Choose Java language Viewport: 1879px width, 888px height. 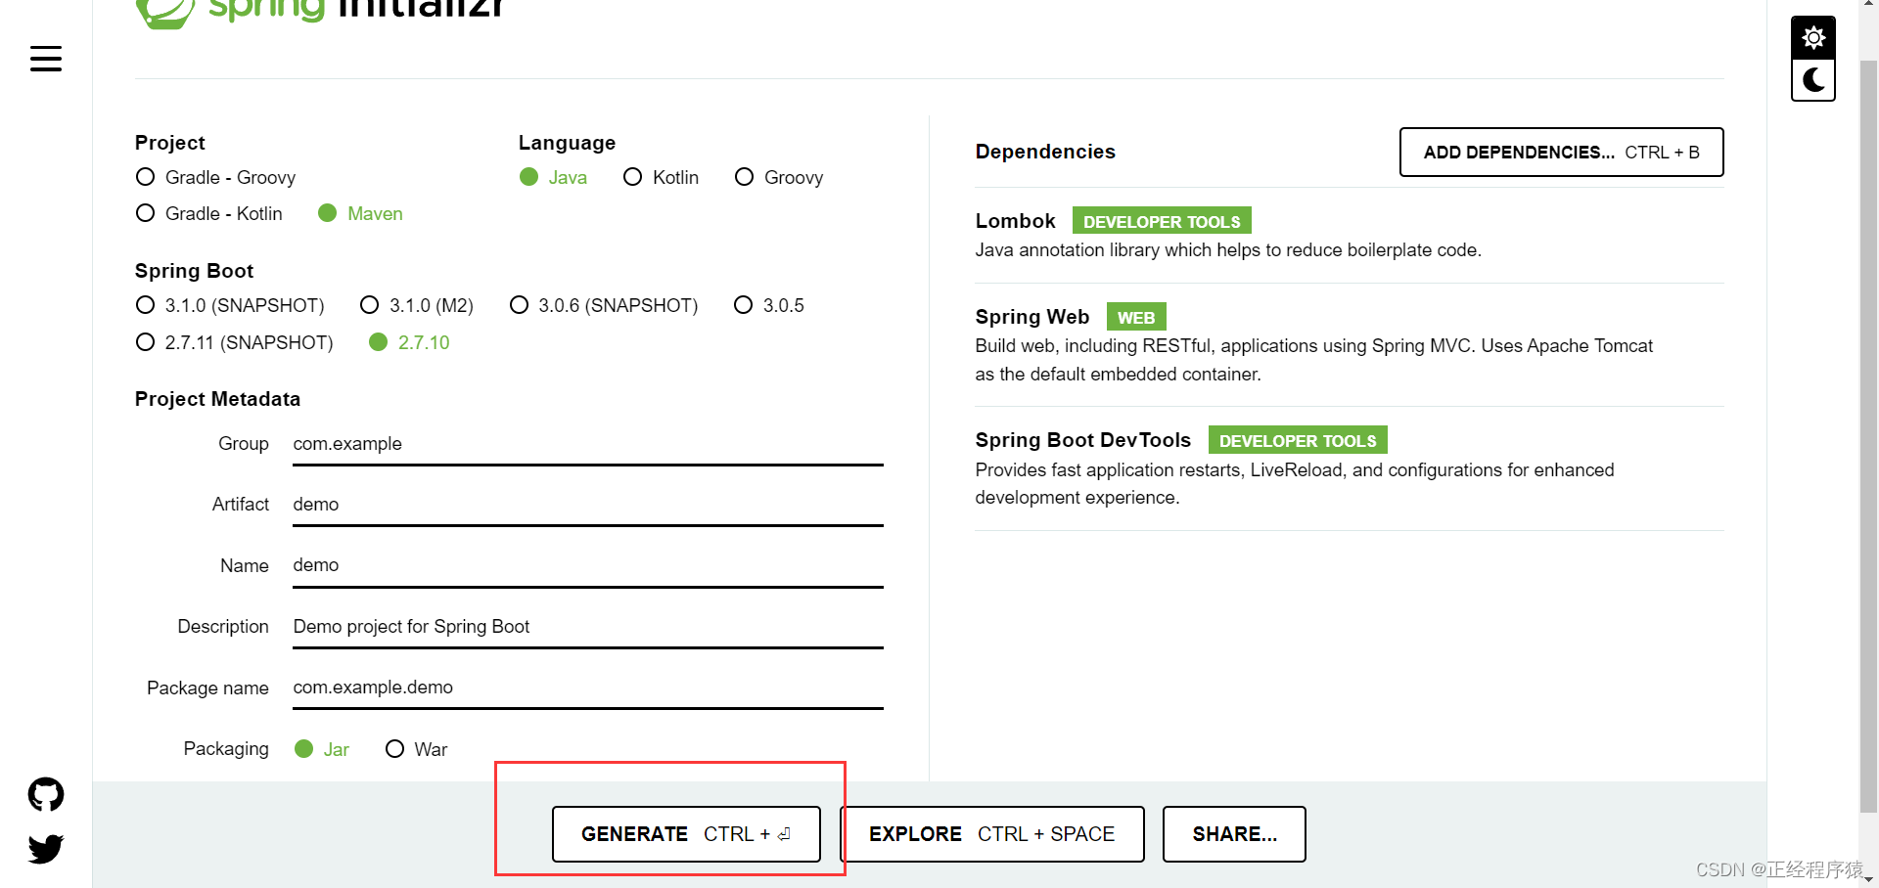[x=553, y=177]
